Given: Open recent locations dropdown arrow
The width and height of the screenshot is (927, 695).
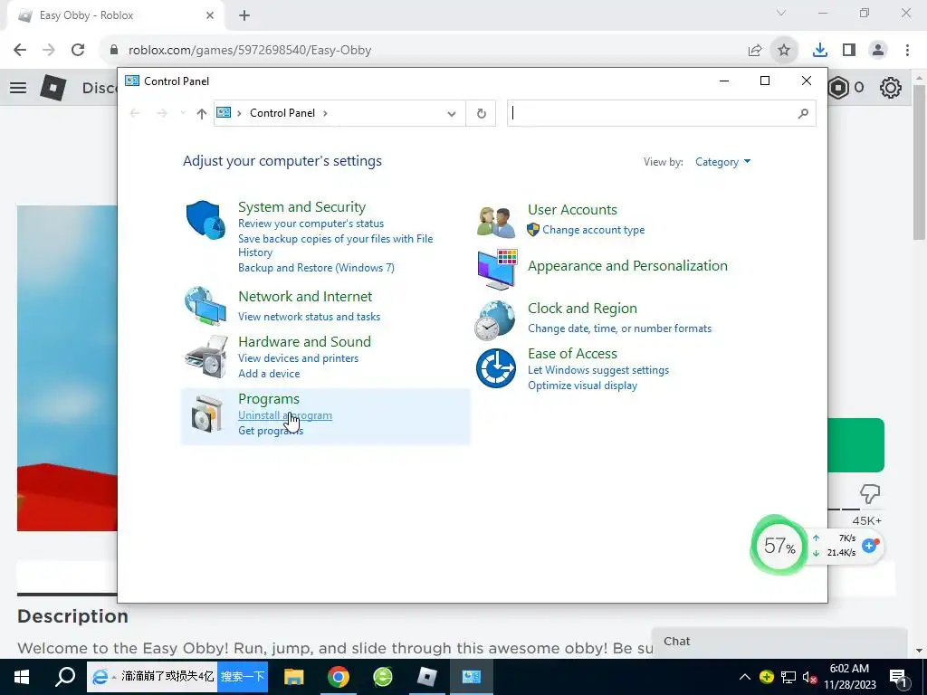Looking at the screenshot, I should point(183,113).
